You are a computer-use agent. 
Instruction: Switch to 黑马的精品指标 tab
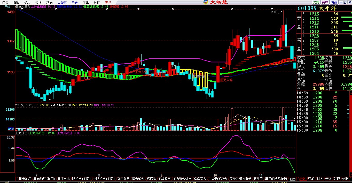[276, 179]
